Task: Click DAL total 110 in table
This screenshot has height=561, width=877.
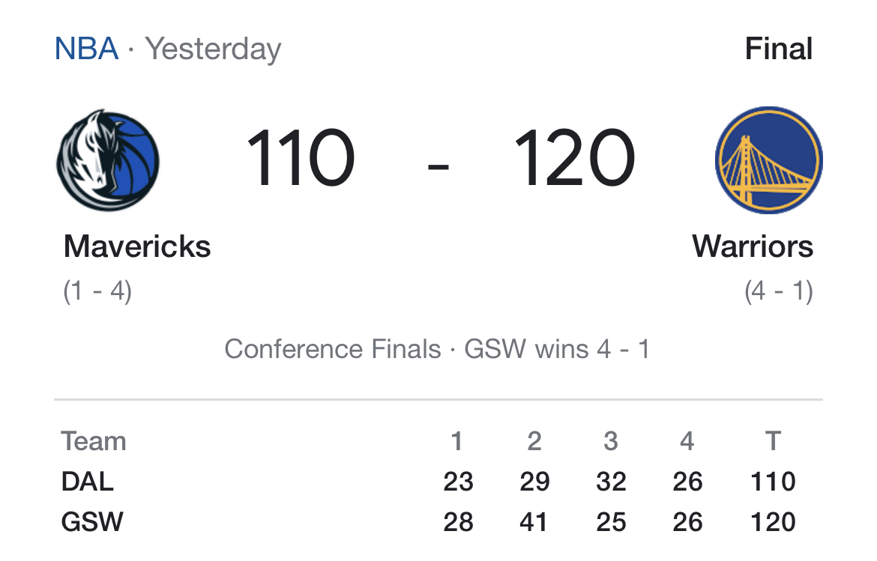Action: coord(773,482)
